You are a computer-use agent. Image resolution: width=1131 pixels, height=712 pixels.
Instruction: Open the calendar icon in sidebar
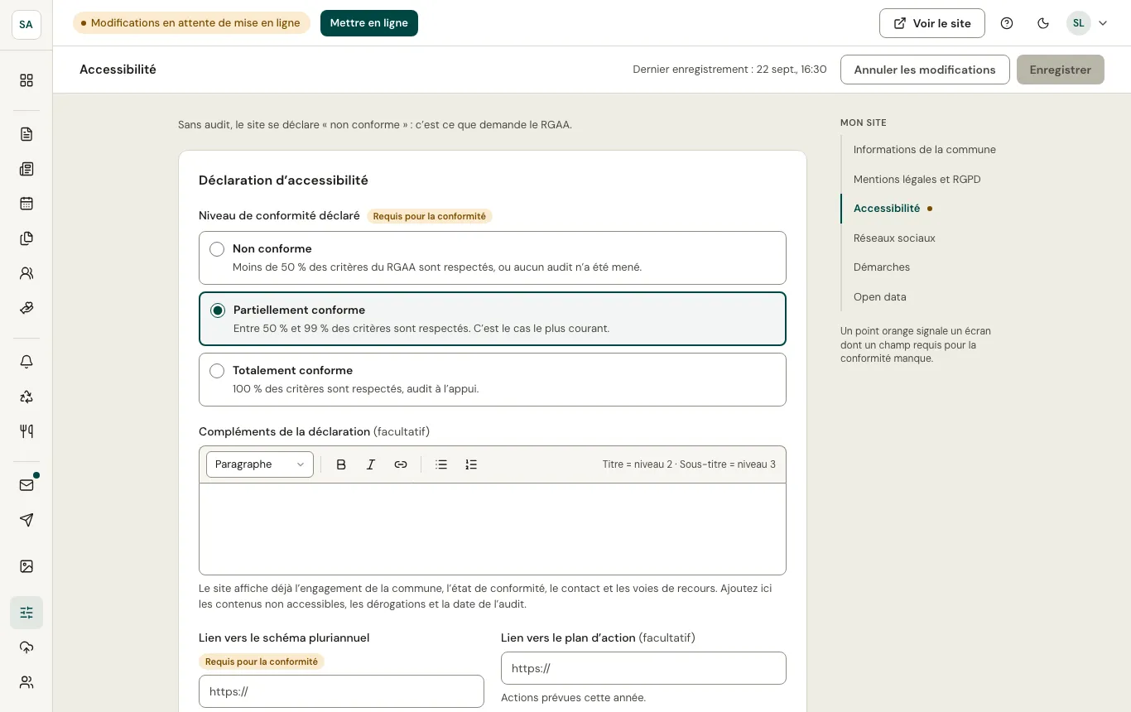(x=26, y=204)
